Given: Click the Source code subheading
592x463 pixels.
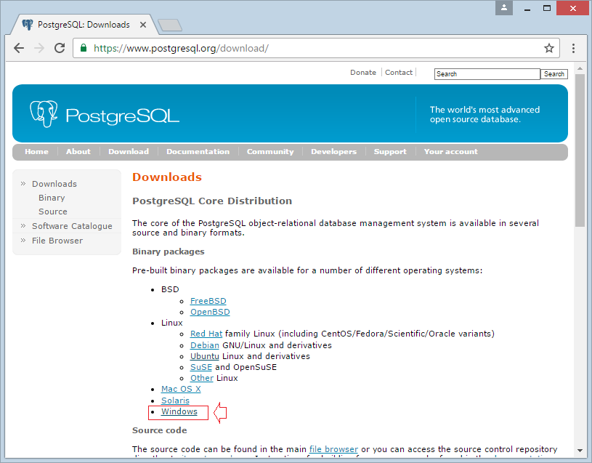Looking at the screenshot, I should click(x=159, y=430).
